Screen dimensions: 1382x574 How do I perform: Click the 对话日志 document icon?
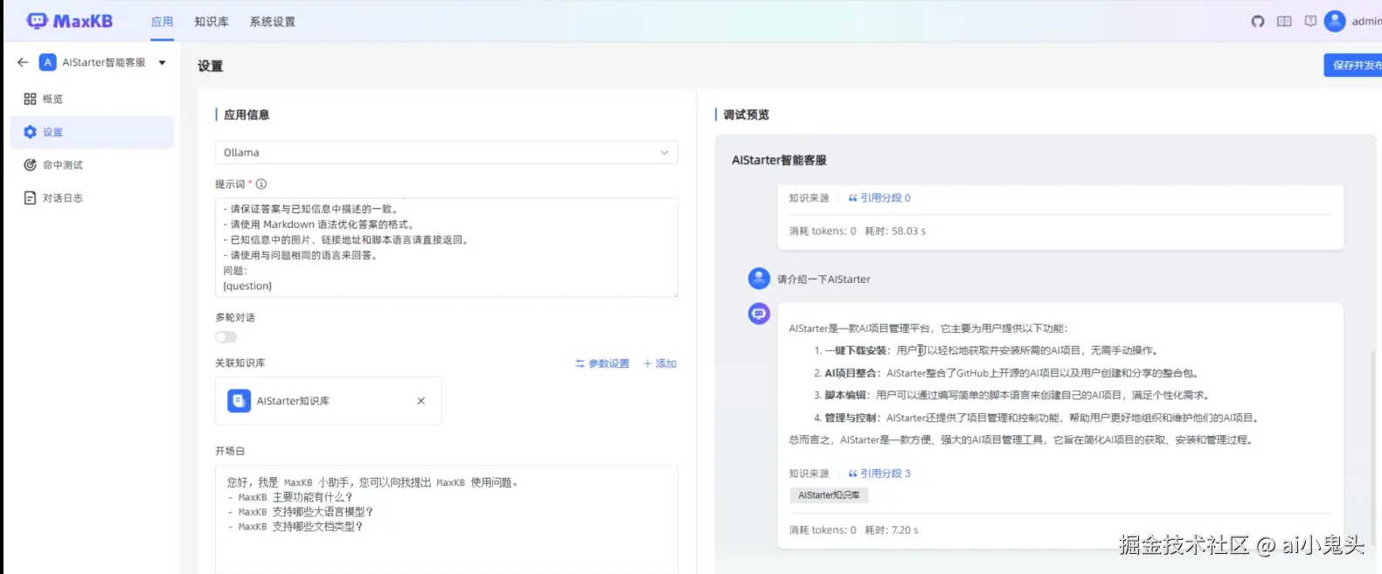tap(30, 198)
